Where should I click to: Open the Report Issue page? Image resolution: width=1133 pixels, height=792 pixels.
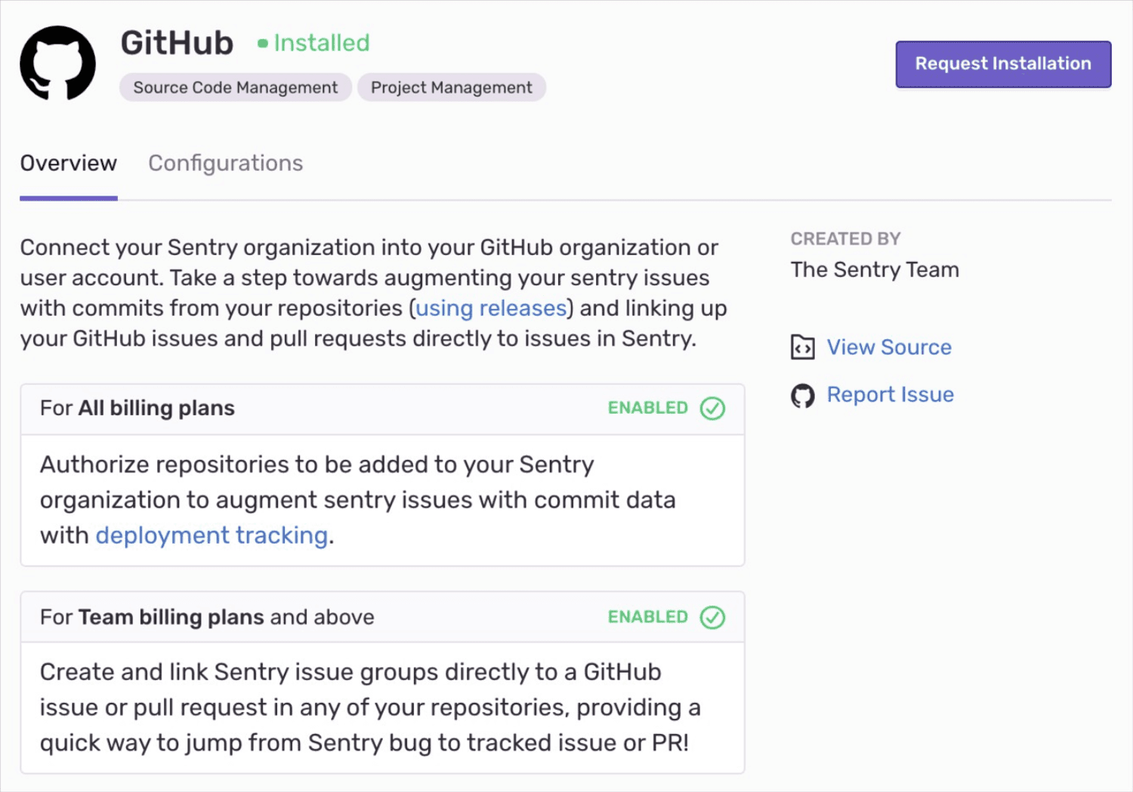[x=891, y=394]
